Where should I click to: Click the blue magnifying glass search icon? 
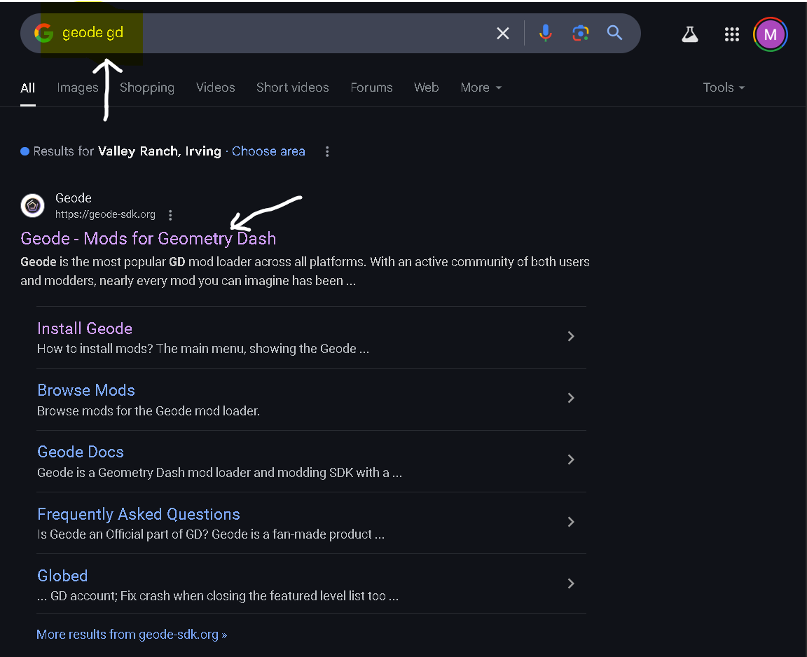614,33
